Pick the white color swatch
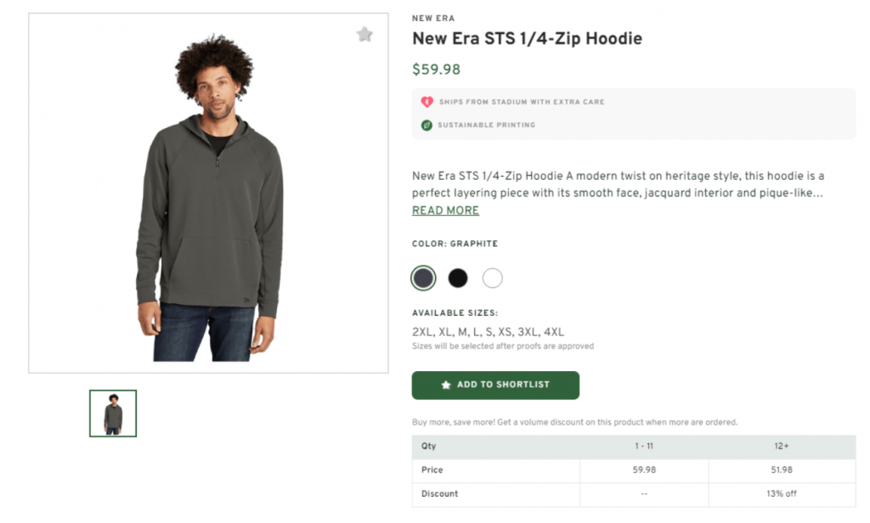The width and height of the screenshot is (870, 523). 493,278
